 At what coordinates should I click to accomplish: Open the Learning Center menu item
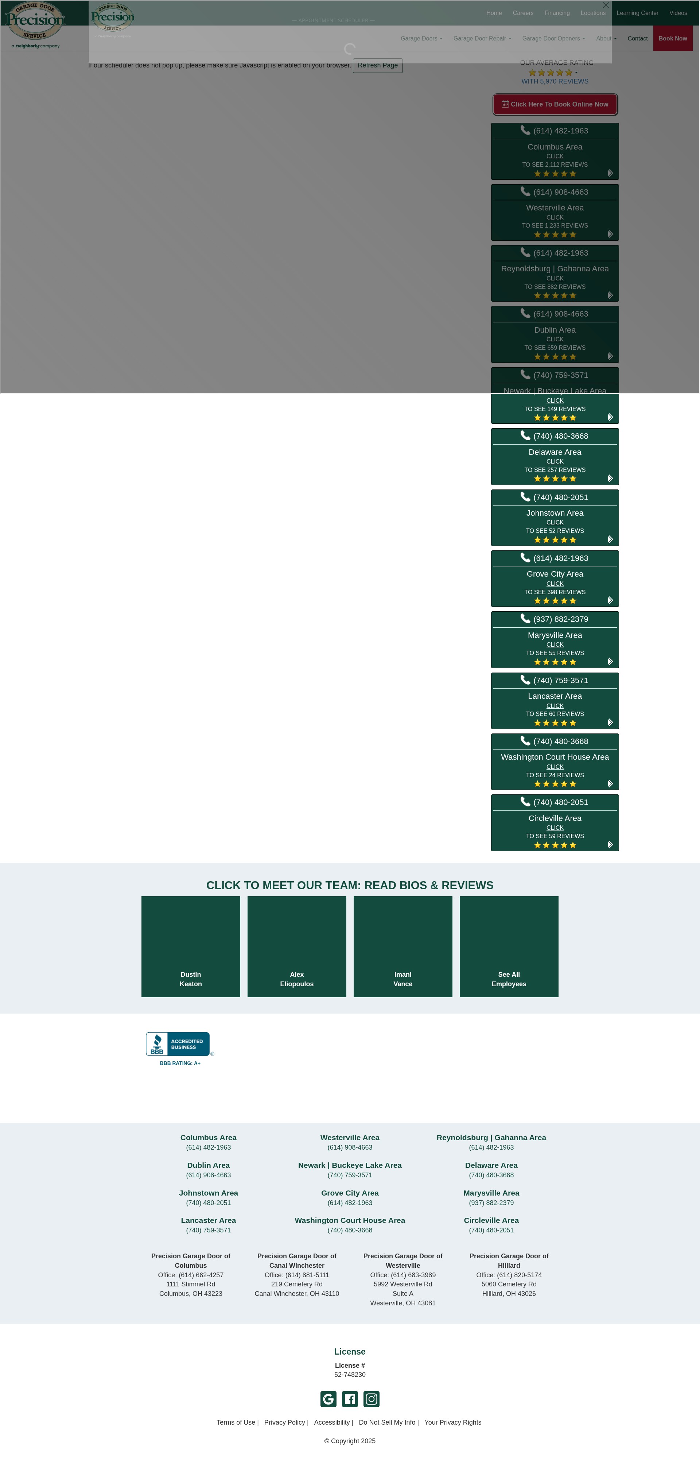click(x=637, y=13)
